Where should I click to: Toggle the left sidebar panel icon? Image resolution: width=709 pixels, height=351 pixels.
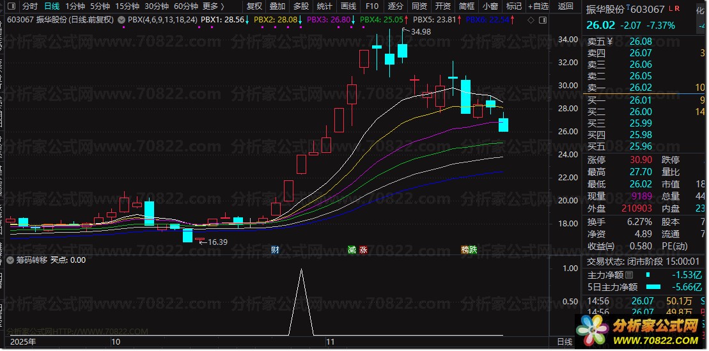(x=11, y=6)
